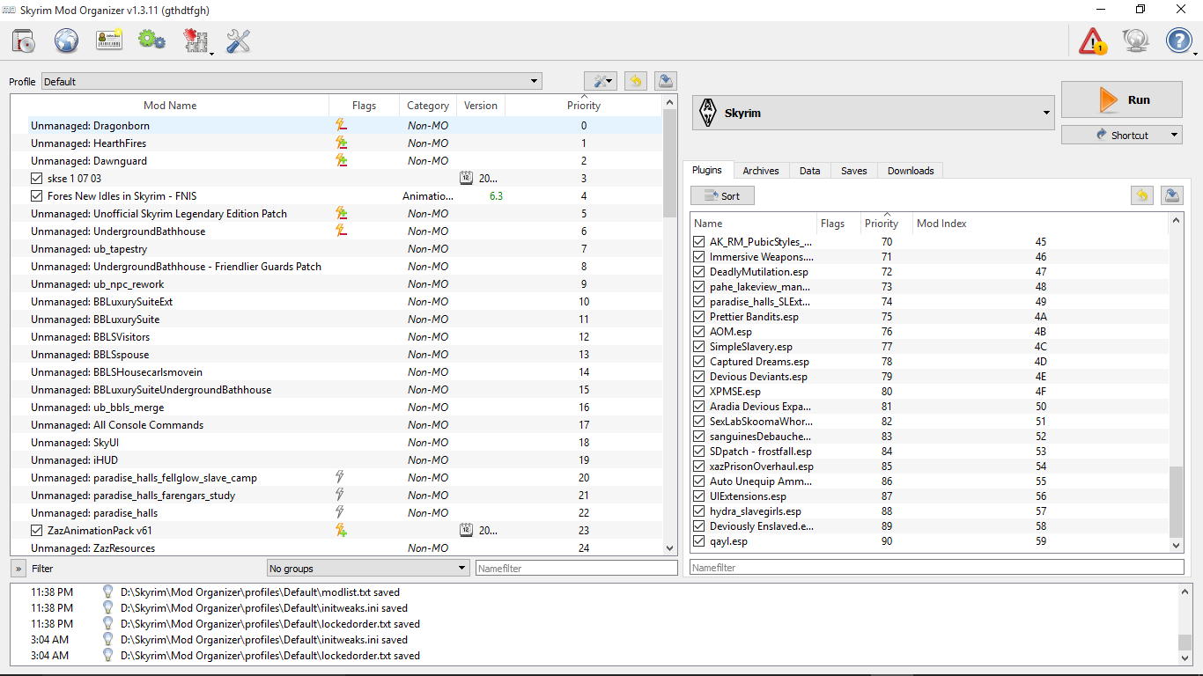Select the Unmanaged: SkyUI mod row
This screenshot has width=1203, height=676.
(x=336, y=443)
